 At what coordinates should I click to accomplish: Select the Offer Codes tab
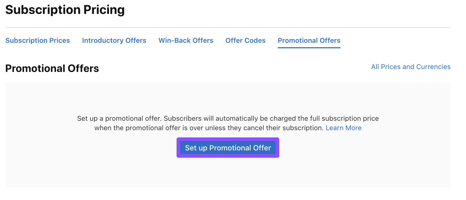tap(245, 40)
